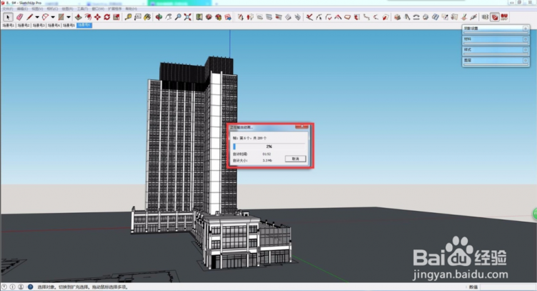
Task: Choose the Move tool with red arrows
Action: pos(97,17)
